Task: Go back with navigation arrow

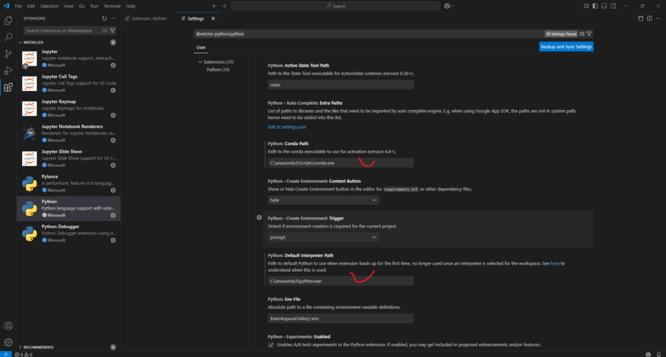Action: pos(215,6)
